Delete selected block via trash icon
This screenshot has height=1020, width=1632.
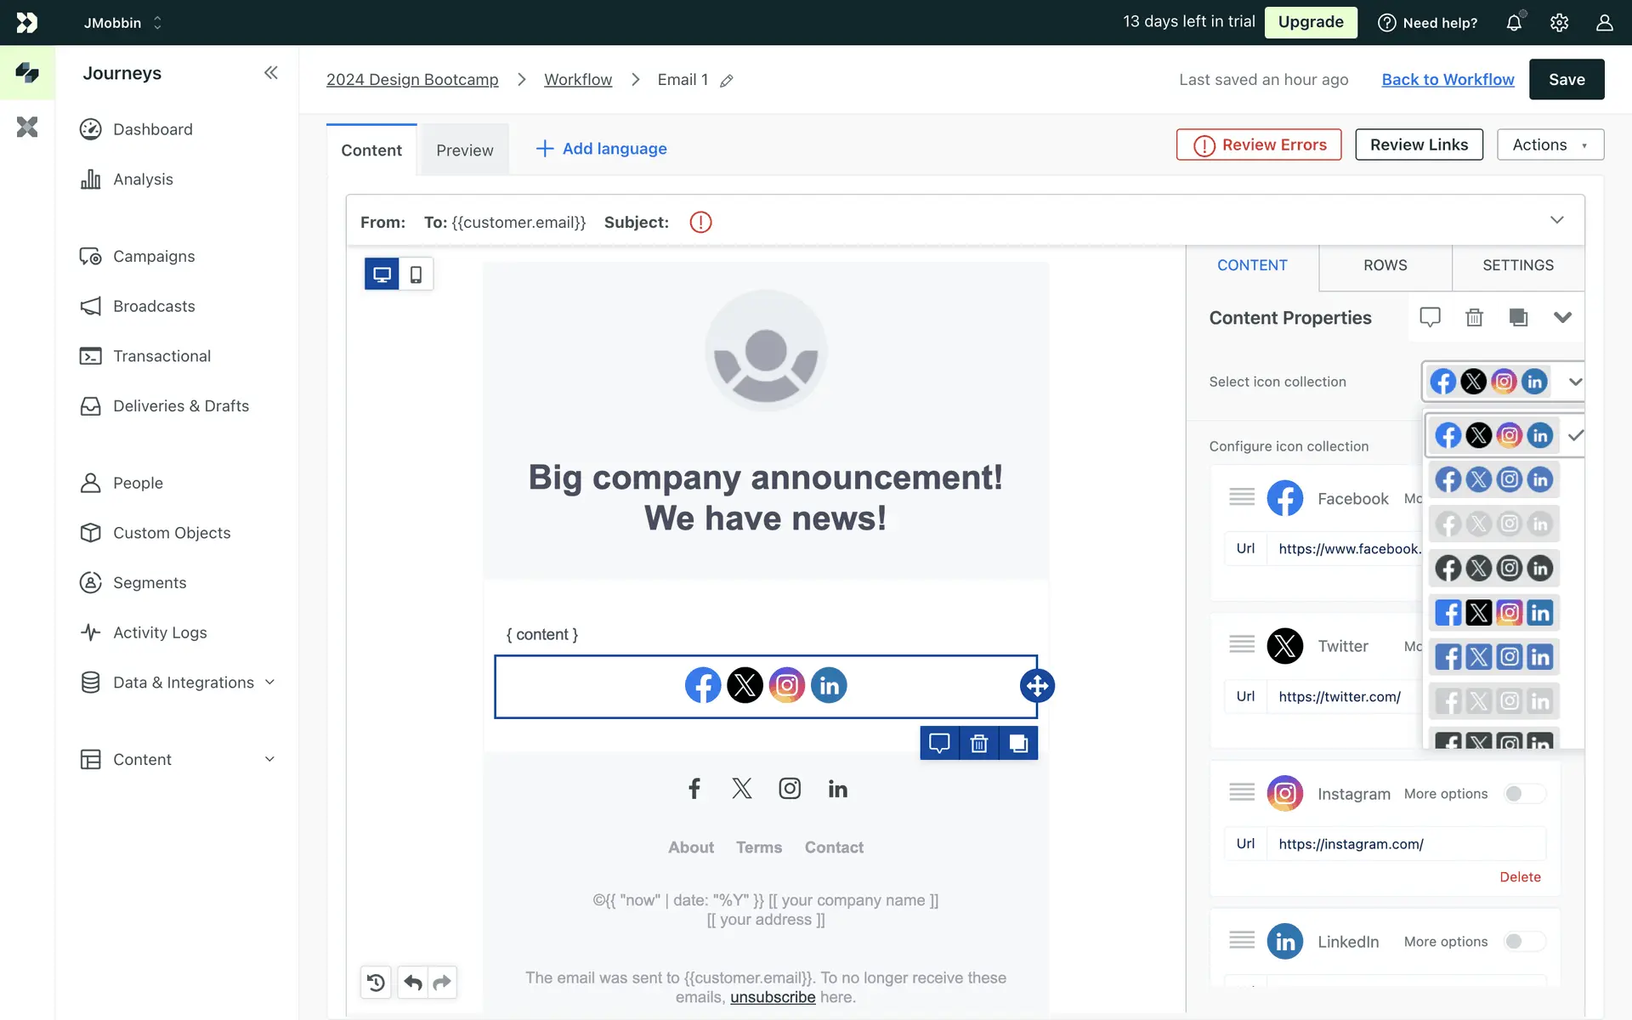978,744
